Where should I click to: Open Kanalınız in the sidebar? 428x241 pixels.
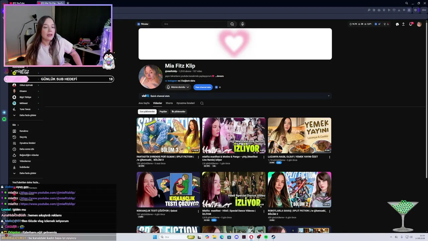(x=24, y=131)
